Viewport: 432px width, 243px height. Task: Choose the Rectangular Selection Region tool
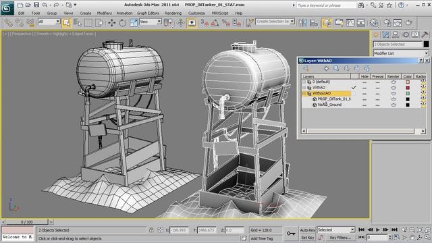(88, 23)
